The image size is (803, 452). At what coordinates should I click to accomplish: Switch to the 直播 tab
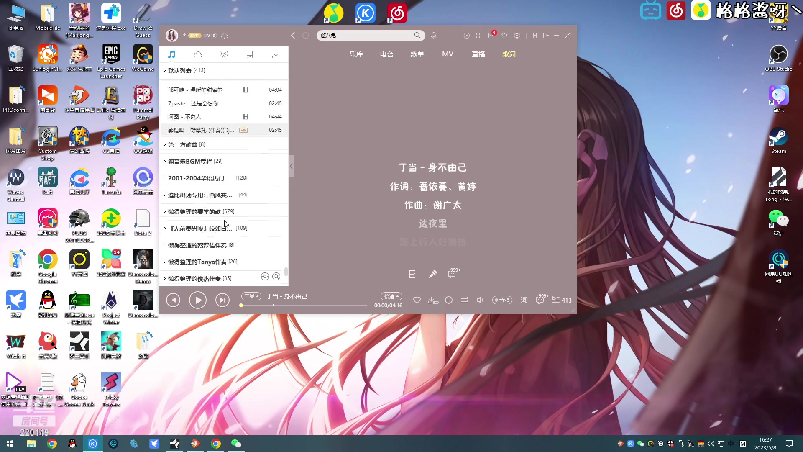click(478, 54)
